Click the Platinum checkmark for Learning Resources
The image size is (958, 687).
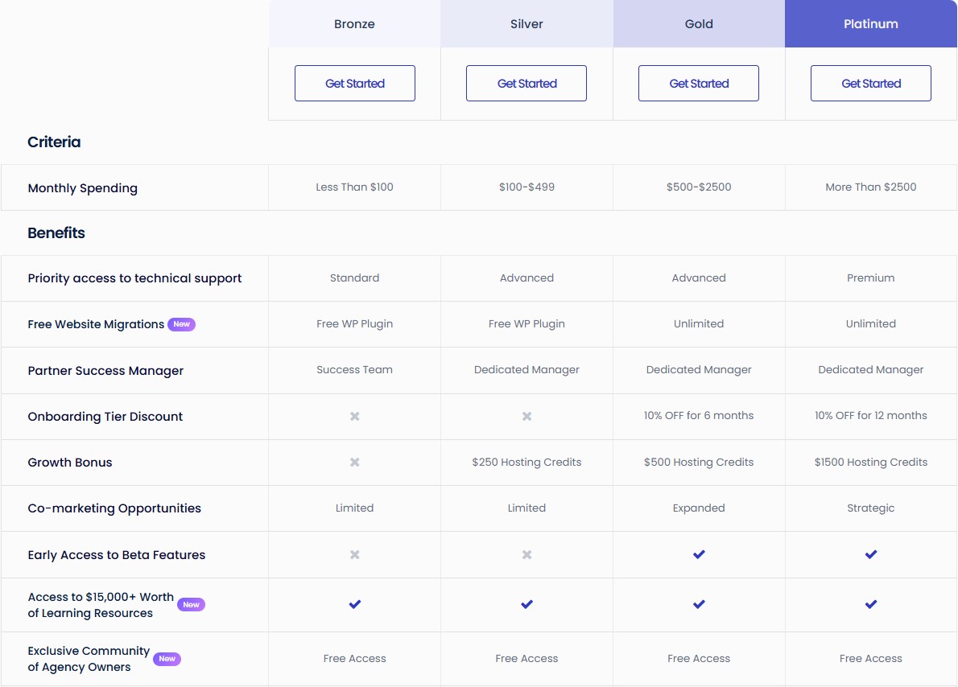click(x=870, y=604)
